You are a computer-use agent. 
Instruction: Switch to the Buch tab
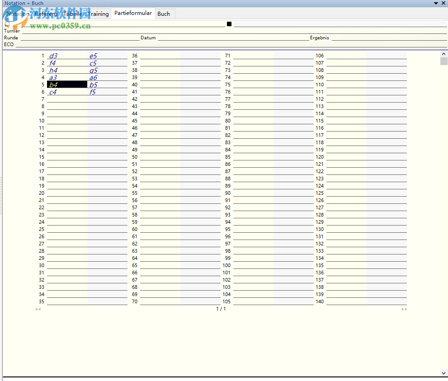click(x=164, y=14)
